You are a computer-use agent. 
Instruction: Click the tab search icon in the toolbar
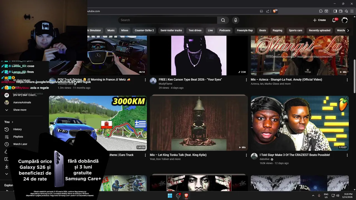coord(326,11)
